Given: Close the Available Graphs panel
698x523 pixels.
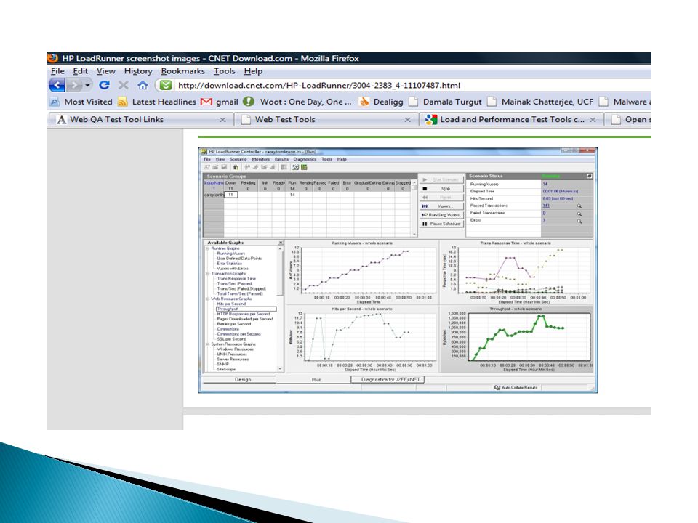Looking at the screenshot, I should [x=281, y=243].
